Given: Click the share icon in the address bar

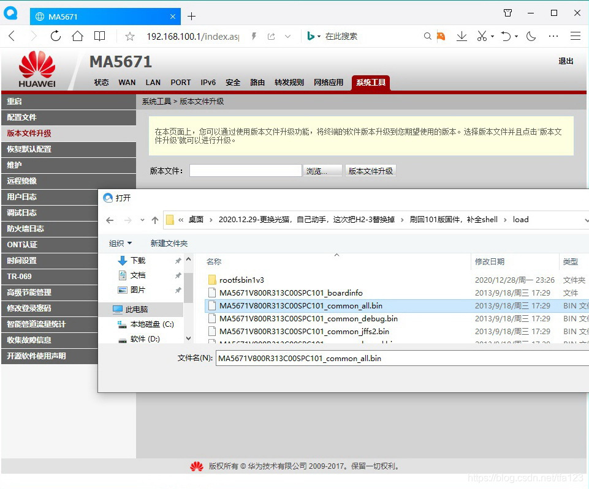Looking at the screenshot, I should 272,36.
